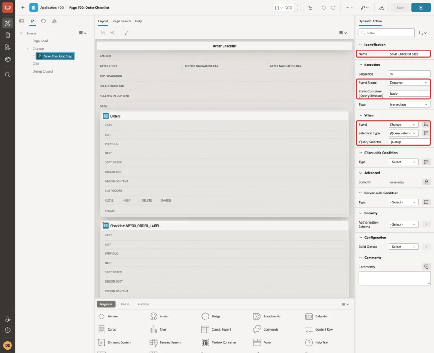434x353 pixels.
Task: Zoom in on the layout
Action: [112, 33]
